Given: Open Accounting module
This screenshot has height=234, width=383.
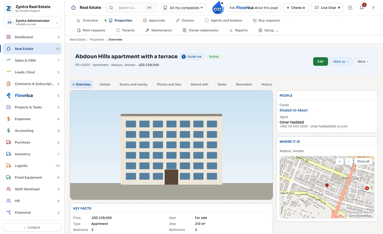Looking at the screenshot, I should click(x=32, y=131).
